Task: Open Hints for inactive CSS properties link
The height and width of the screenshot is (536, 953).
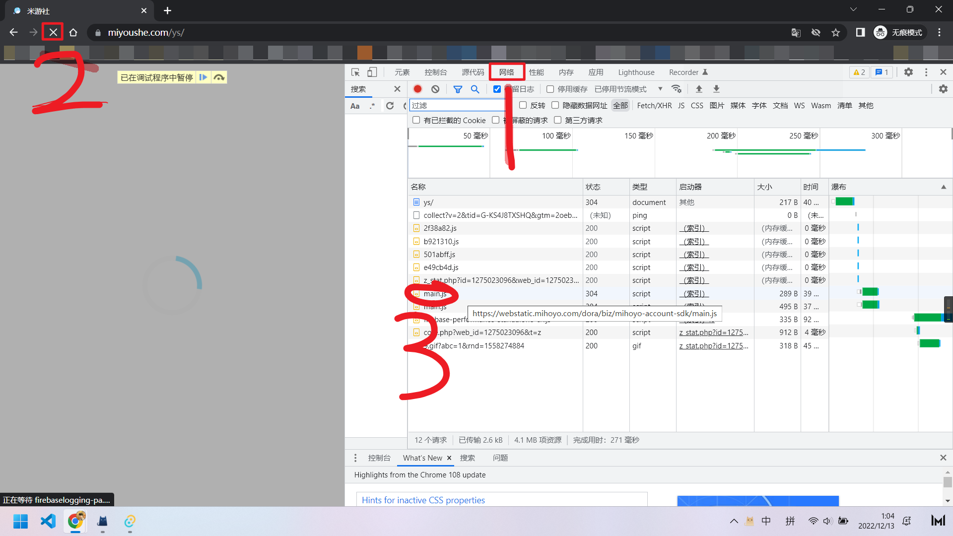Action: pyautogui.click(x=423, y=500)
